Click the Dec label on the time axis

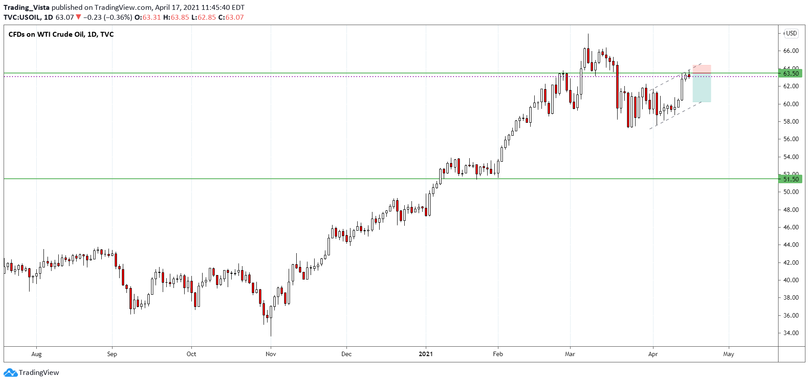pos(346,354)
